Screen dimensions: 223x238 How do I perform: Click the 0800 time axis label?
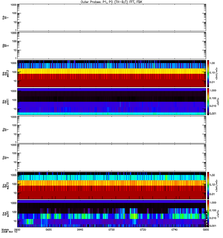[x=206, y=230]
